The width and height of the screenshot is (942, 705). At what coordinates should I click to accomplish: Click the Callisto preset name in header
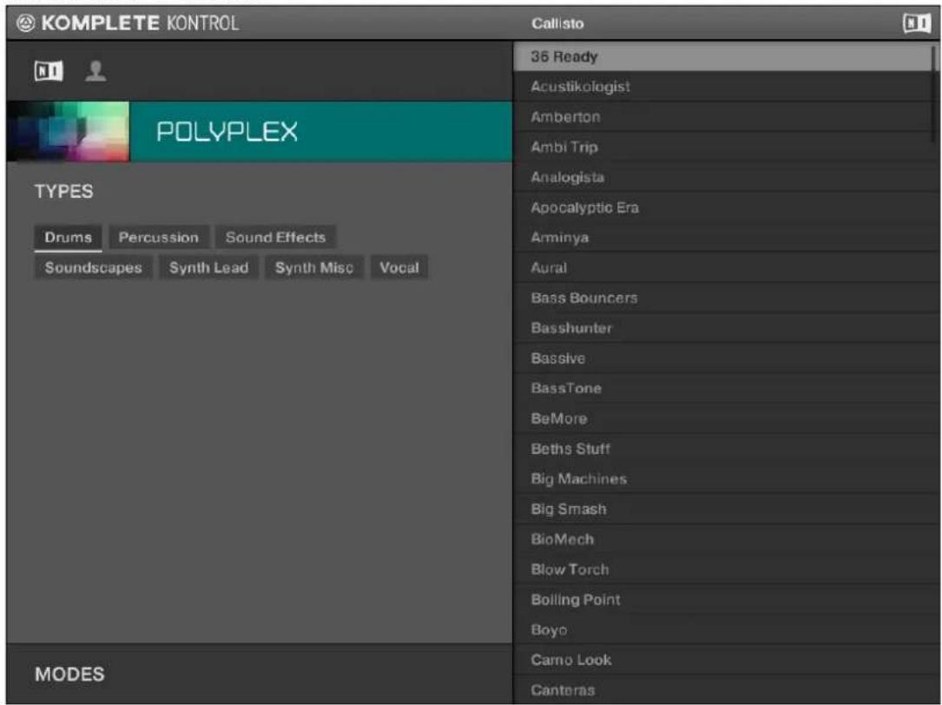557,23
